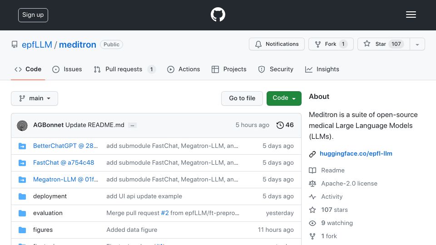Viewport: 436px width, 245px height.
Task: Open the meditron repository name link
Action: 78,45
